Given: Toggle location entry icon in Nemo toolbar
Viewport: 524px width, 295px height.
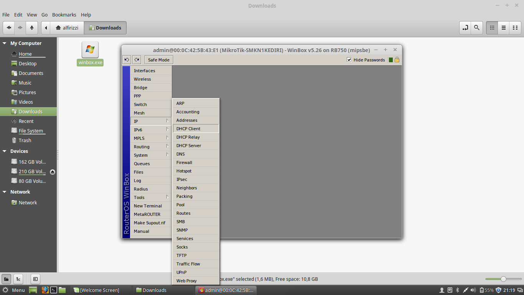Looking at the screenshot, I should pos(465,28).
